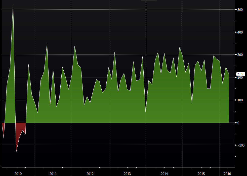Click the 0 y-axis label
Screen dimensions: 247x176
point(238,123)
